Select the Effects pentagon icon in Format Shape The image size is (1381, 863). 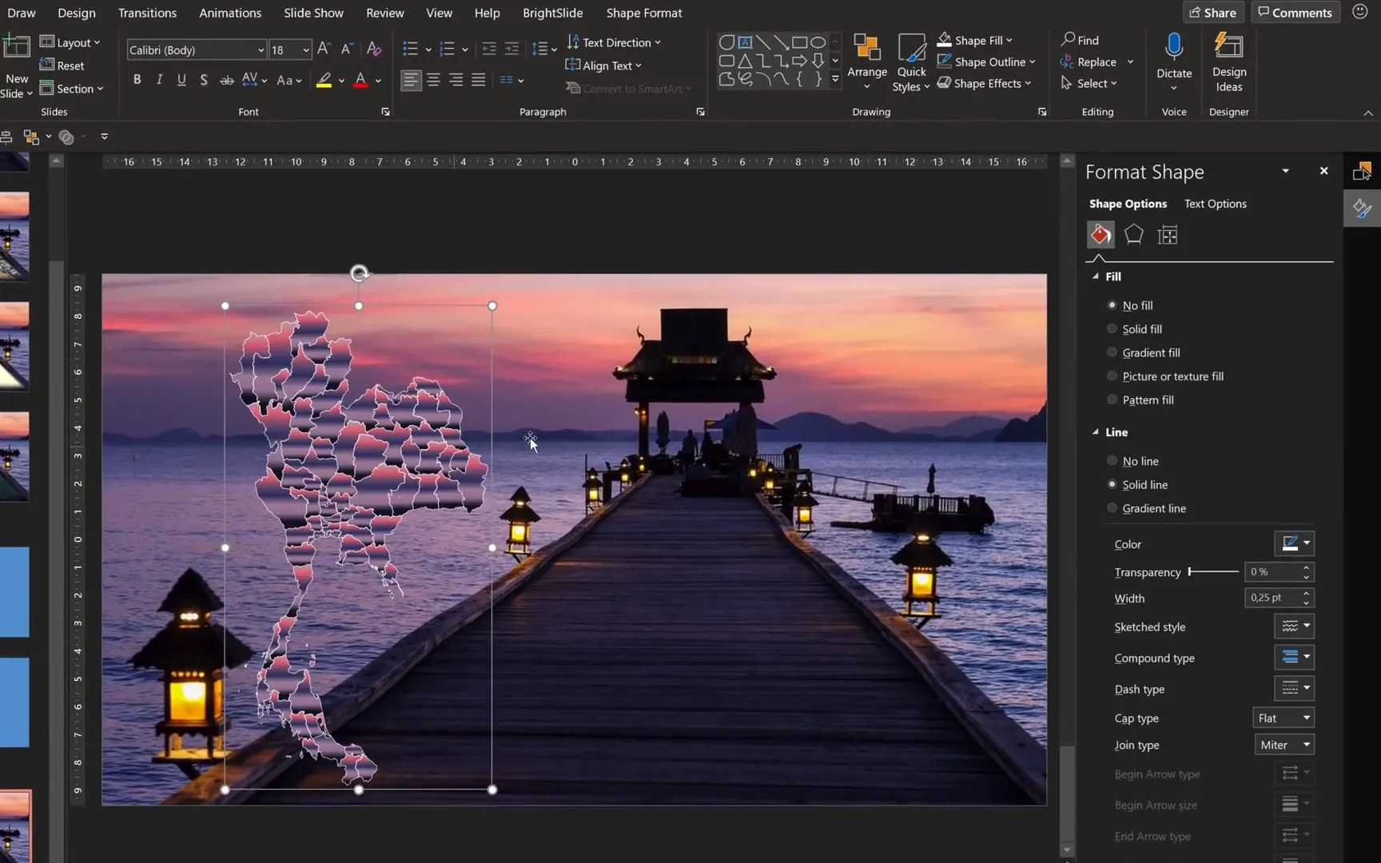click(x=1133, y=234)
